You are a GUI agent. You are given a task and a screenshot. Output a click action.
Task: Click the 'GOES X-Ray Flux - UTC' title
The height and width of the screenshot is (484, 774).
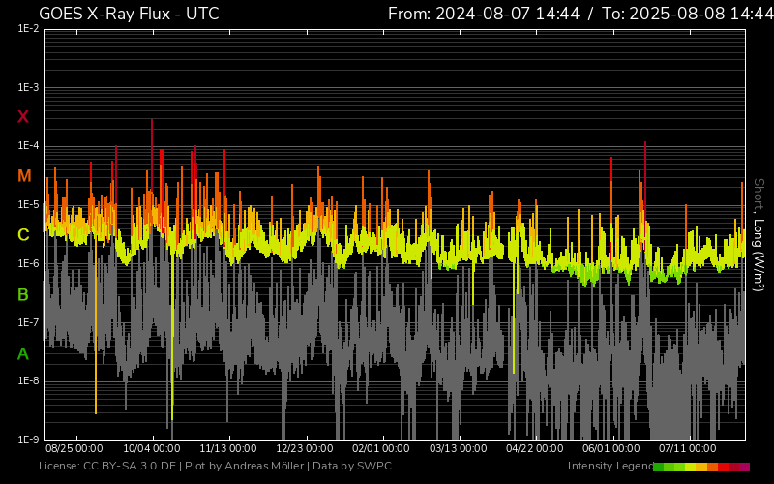tap(129, 14)
